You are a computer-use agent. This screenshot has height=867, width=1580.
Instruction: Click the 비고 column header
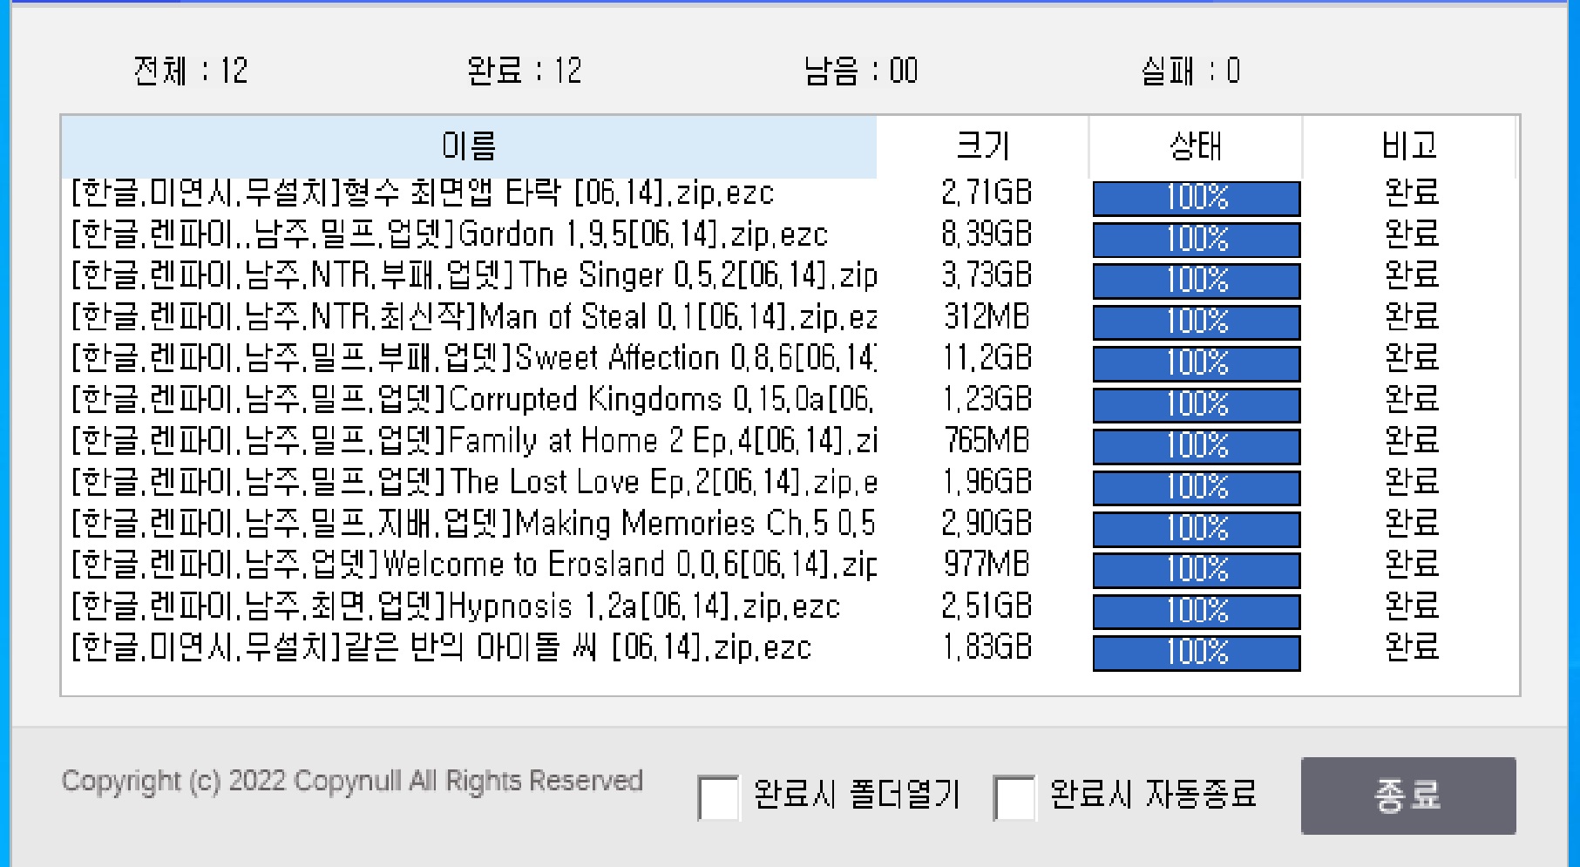[x=1408, y=146]
